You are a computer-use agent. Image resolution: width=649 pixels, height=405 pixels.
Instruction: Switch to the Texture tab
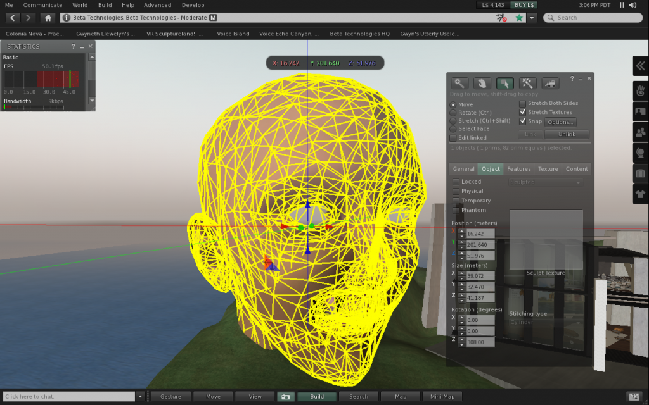pyautogui.click(x=548, y=169)
